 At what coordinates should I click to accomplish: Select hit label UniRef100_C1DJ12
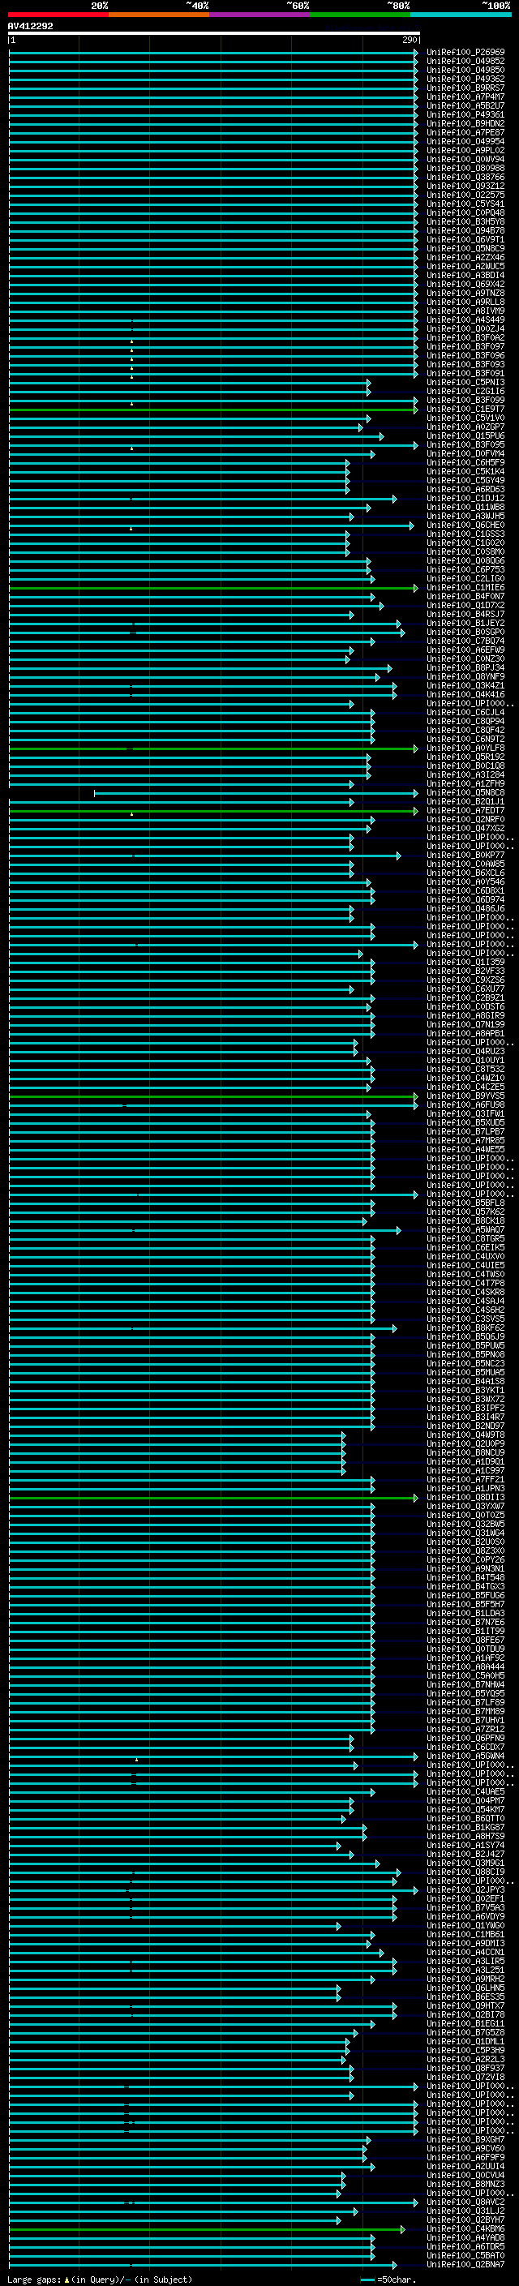[x=465, y=498]
